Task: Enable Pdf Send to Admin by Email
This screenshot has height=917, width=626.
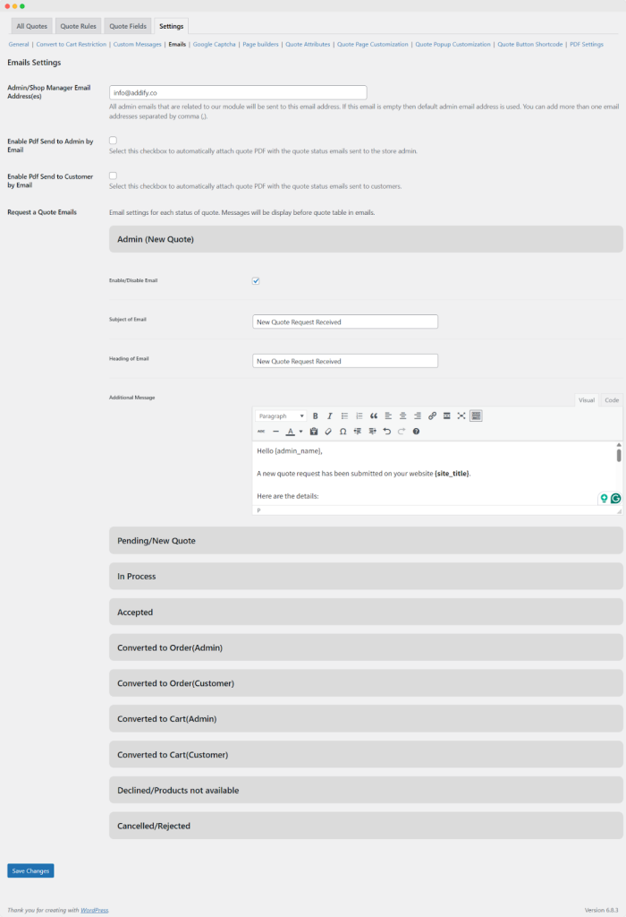Action: point(113,141)
